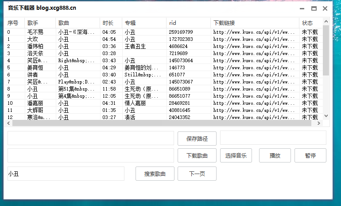Select row with singer 毛不易
This screenshot has height=206, width=341.
pos(163,32)
